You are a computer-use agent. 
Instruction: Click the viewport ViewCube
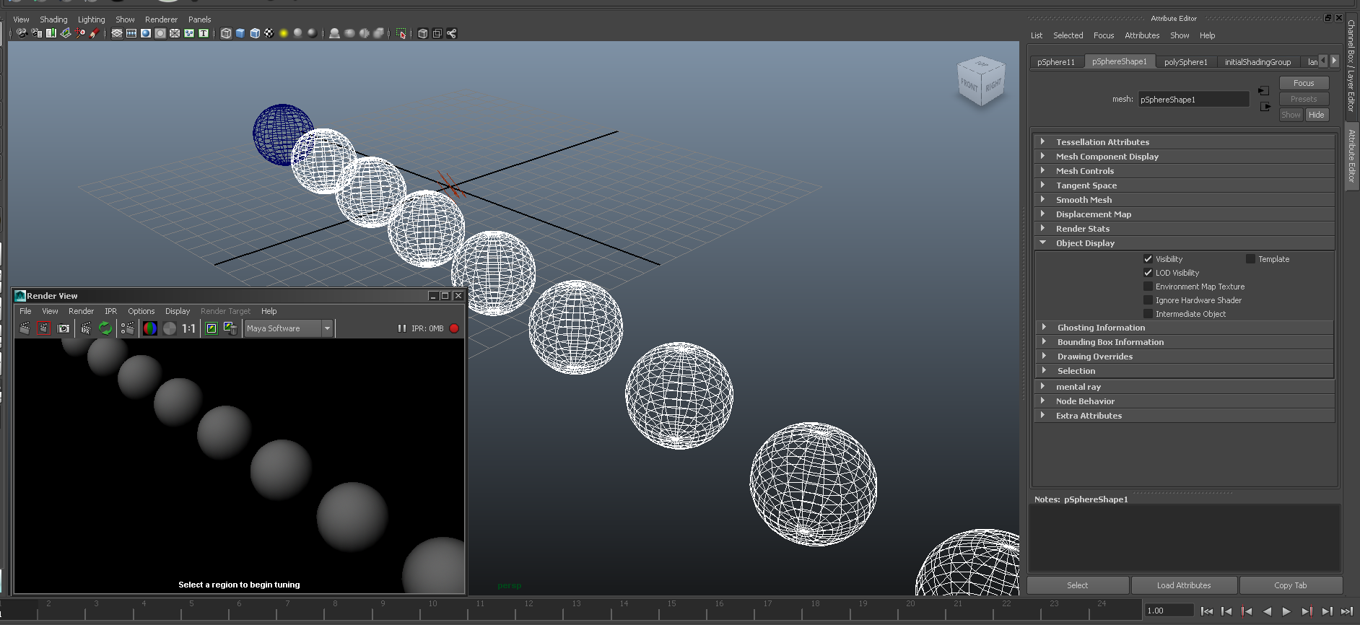(981, 82)
